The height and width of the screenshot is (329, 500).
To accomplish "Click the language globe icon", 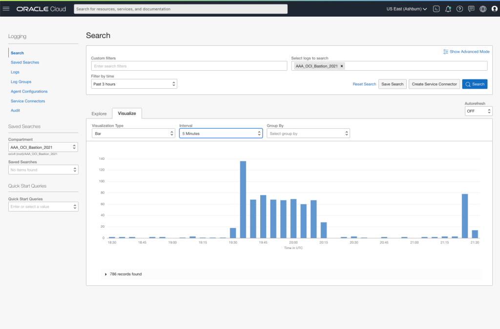I will [x=482, y=8].
